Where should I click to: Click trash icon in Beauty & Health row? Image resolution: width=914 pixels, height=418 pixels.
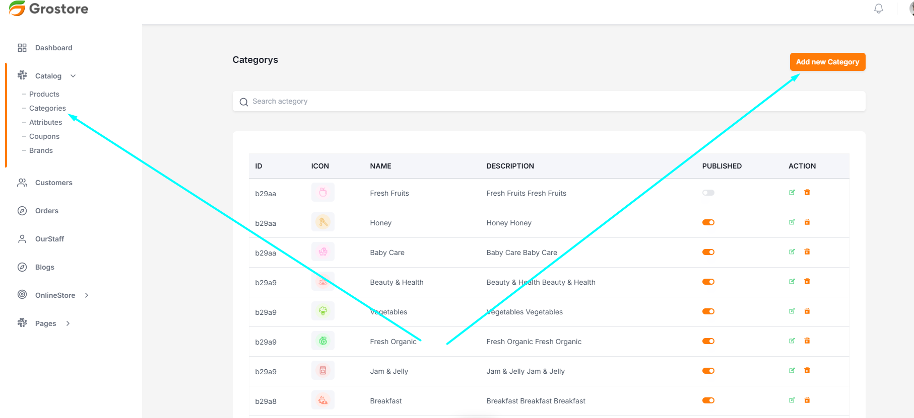[807, 282]
